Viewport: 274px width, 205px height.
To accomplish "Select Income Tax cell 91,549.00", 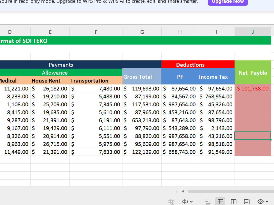I will (216, 152).
